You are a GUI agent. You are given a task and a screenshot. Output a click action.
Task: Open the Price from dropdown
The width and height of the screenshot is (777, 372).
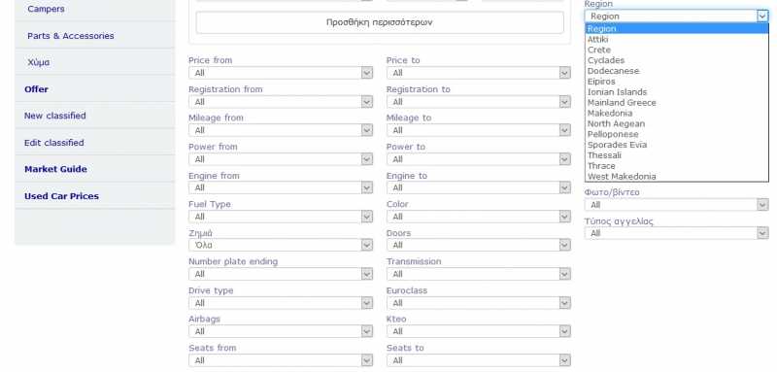point(281,73)
